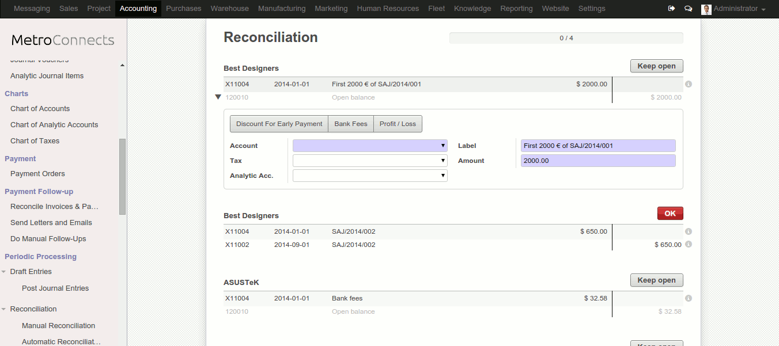Open the Account dropdown
The height and width of the screenshot is (346, 779).
[x=370, y=146]
